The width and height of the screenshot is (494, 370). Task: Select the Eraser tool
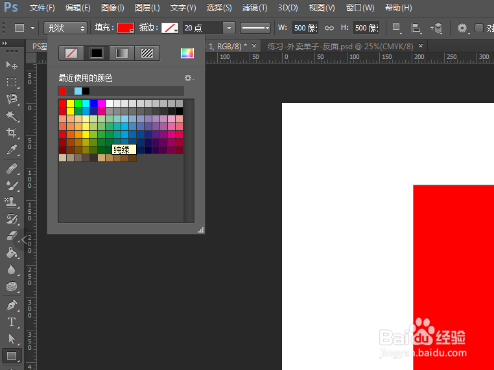click(x=12, y=236)
